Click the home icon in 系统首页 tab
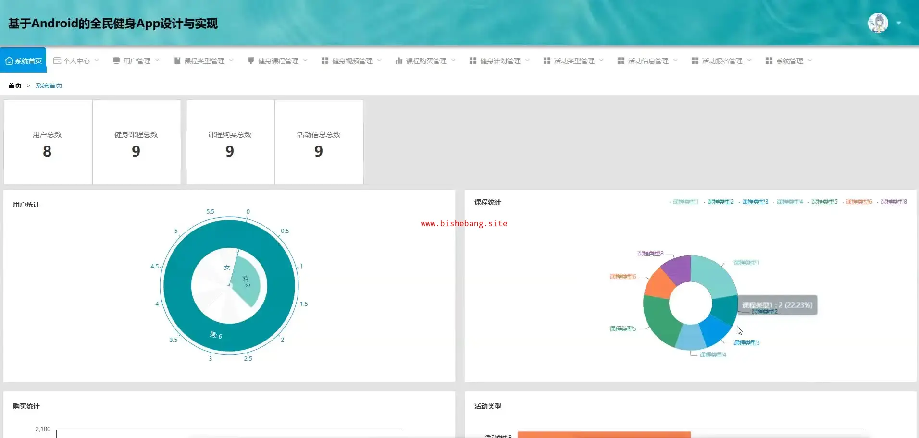 [9, 61]
